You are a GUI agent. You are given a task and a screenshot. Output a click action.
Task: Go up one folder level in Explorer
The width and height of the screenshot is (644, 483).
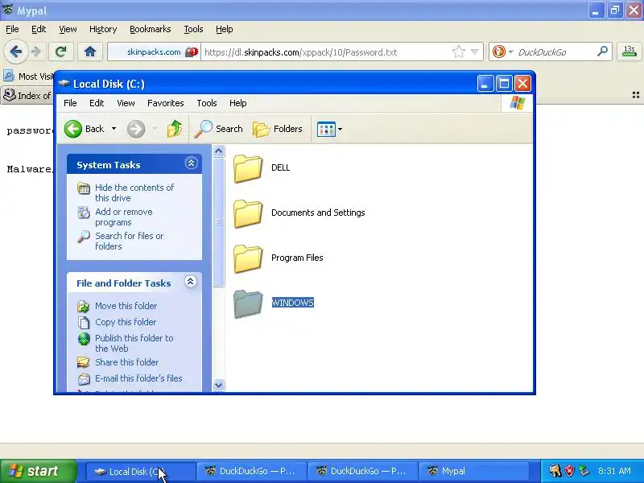175,129
